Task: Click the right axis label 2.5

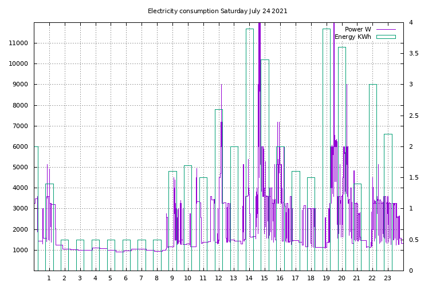Action: (x=414, y=116)
